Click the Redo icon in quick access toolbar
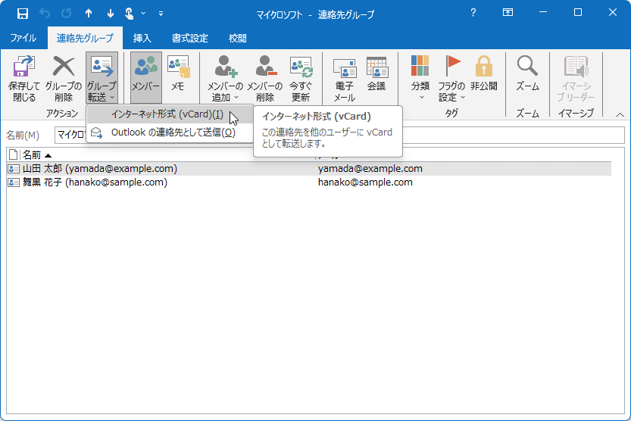The width and height of the screenshot is (631, 421). pyautogui.click(x=67, y=14)
